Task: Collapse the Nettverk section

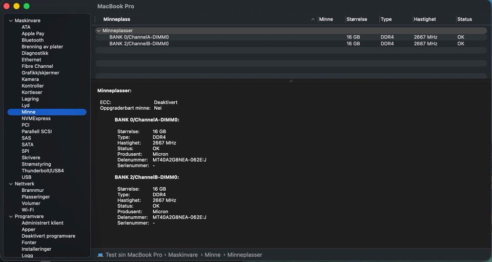Action: 11,184
